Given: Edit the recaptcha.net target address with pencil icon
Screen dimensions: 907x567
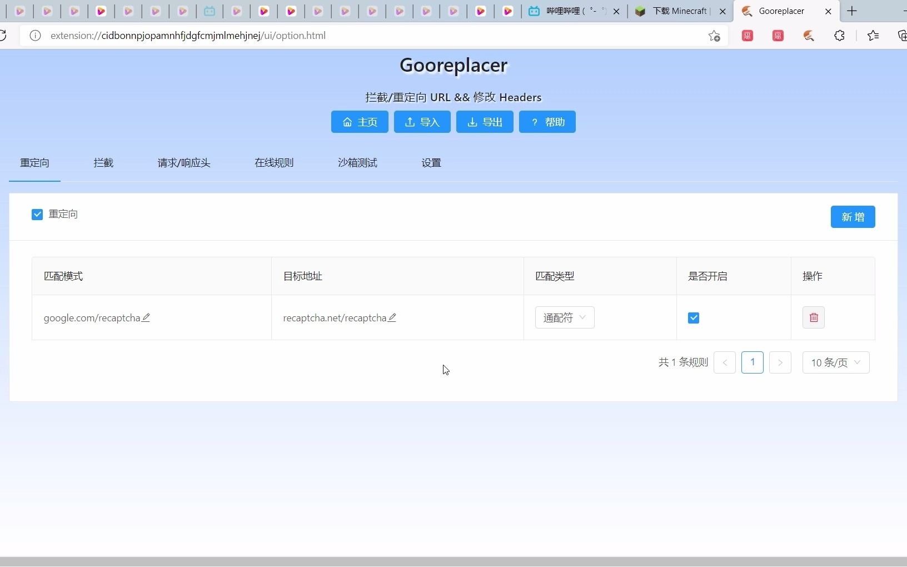Looking at the screenshot, I should coord(392,317).
